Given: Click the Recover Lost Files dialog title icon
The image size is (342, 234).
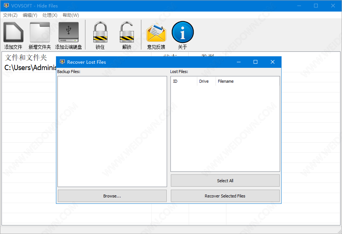Looking at the screenshot, I should click(x=62, y=62).
